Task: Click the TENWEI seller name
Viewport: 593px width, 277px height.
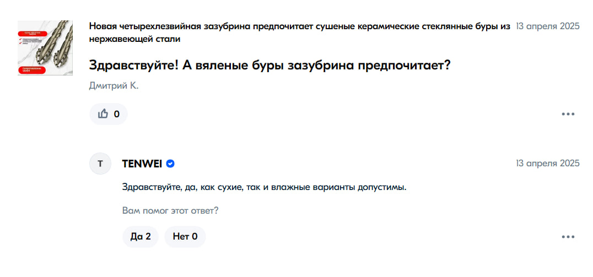Action: (142, 164)
